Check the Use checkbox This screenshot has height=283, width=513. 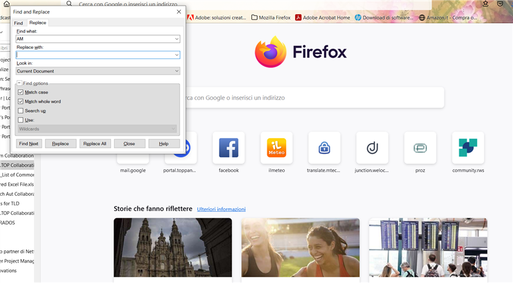(x=21, y=120)
